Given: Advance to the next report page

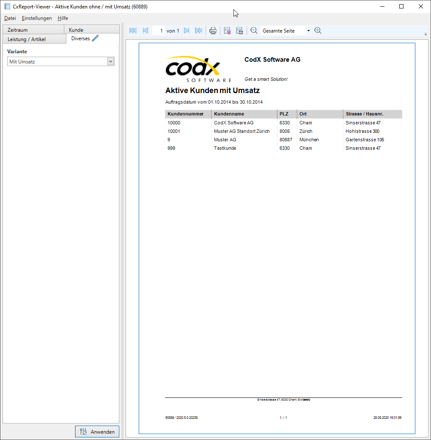Looking at the screenshot, I should pos(187,30).
